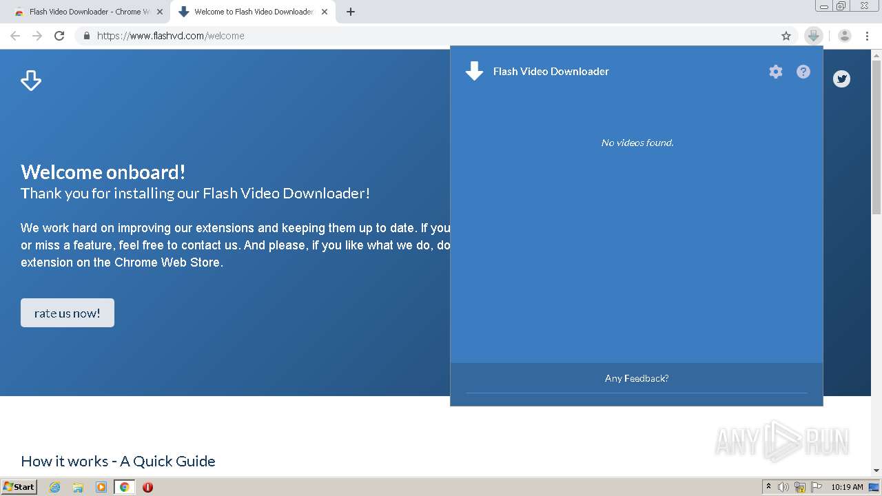This screenshot has width=882, height=496.
Task: Open the Flash Video Downloader settings gear
Action: (x=776, y=72)
